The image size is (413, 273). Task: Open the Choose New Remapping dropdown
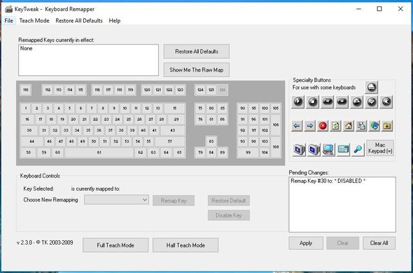(117, 200)
